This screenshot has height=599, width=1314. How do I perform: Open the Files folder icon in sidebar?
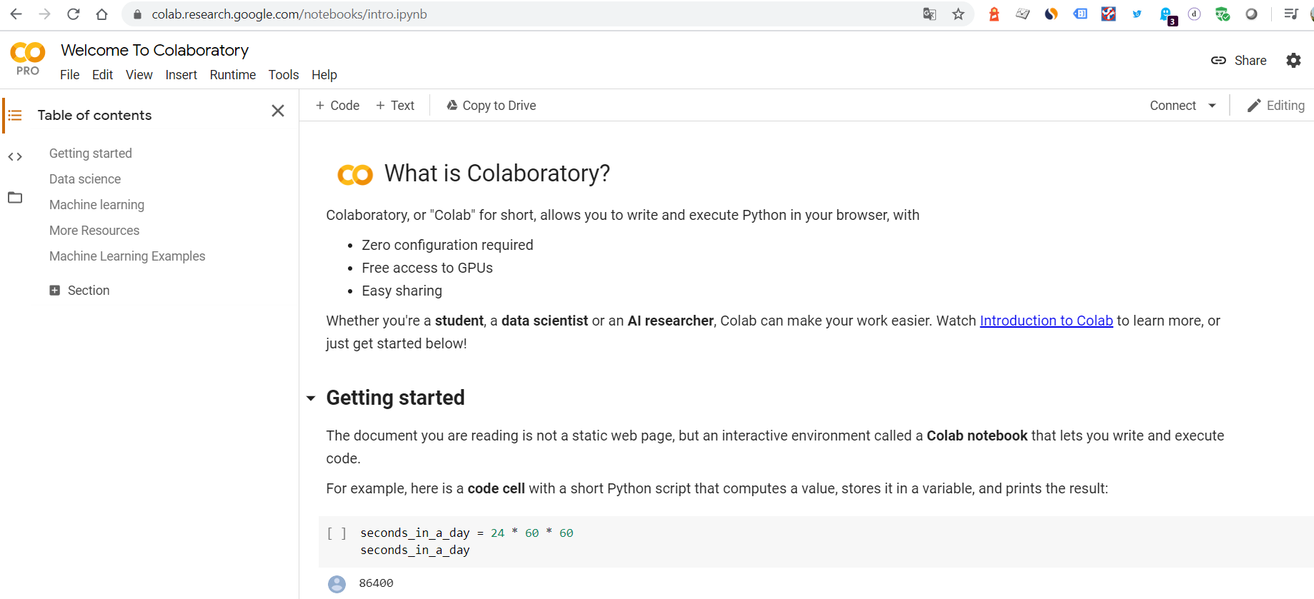point(15,198)
